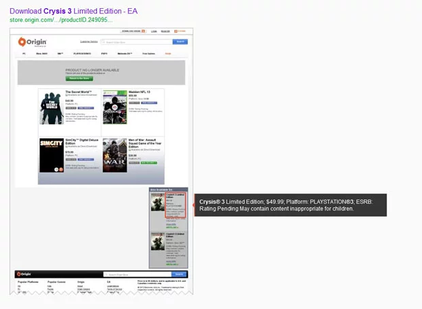Click the blue button under Madden NFL 13
This screenshot has height=309, width=422.
(x=149, y=103)
